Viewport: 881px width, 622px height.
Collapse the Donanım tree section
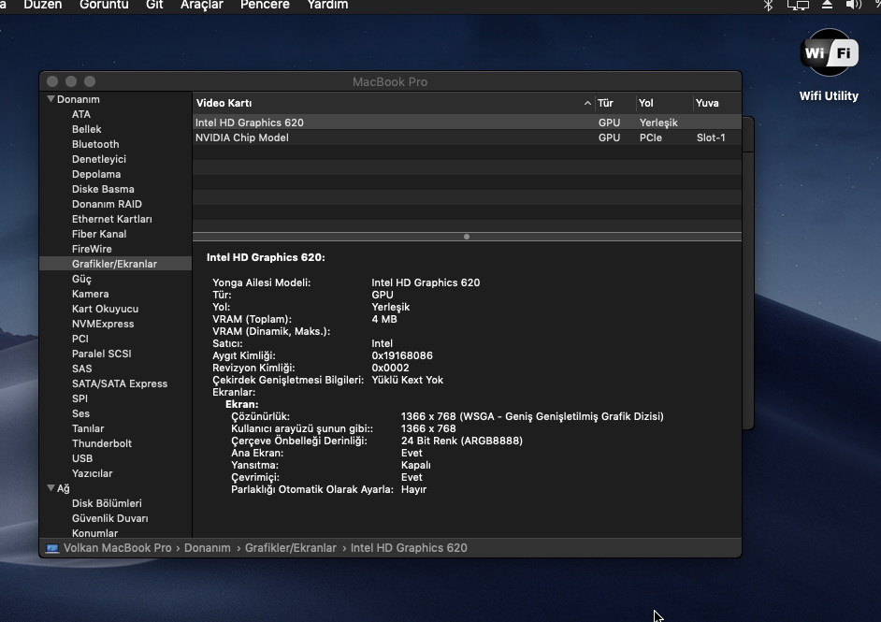51,99
